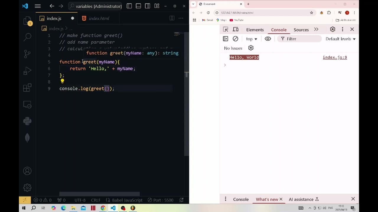Click the remote window status bar button
The height and width of the screenshot is (212, 378).
(x=25, y=200)
